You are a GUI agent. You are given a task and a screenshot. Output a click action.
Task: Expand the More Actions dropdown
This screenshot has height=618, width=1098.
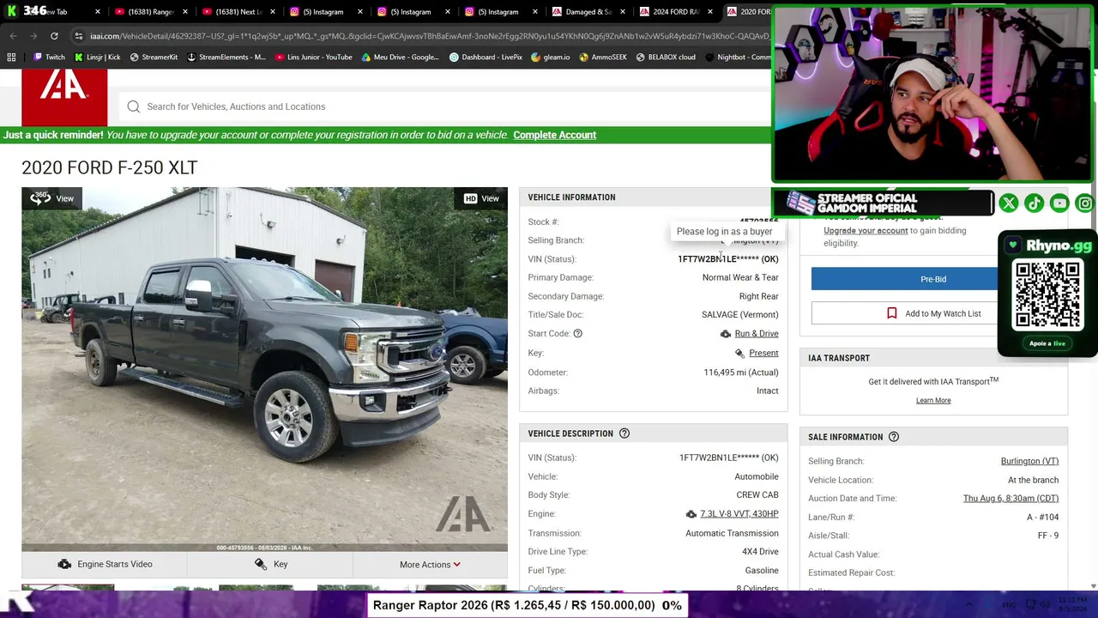[430, 564]
